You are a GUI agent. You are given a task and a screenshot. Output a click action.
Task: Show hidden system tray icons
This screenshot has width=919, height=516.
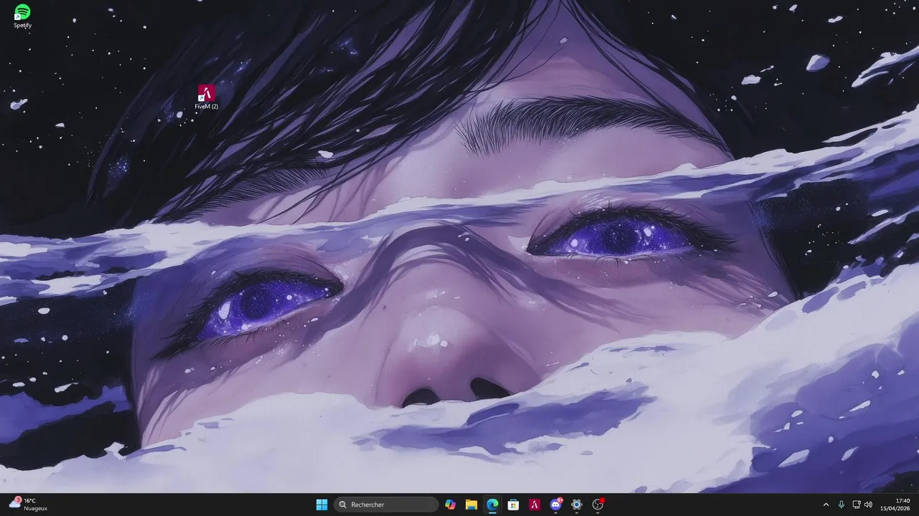click(x=826, y=505)
